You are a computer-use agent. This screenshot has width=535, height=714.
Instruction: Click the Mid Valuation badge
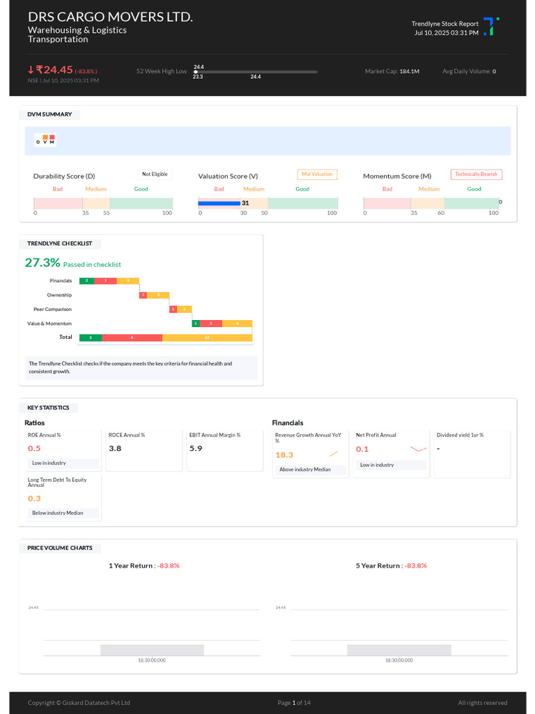(x=317, y=174)
